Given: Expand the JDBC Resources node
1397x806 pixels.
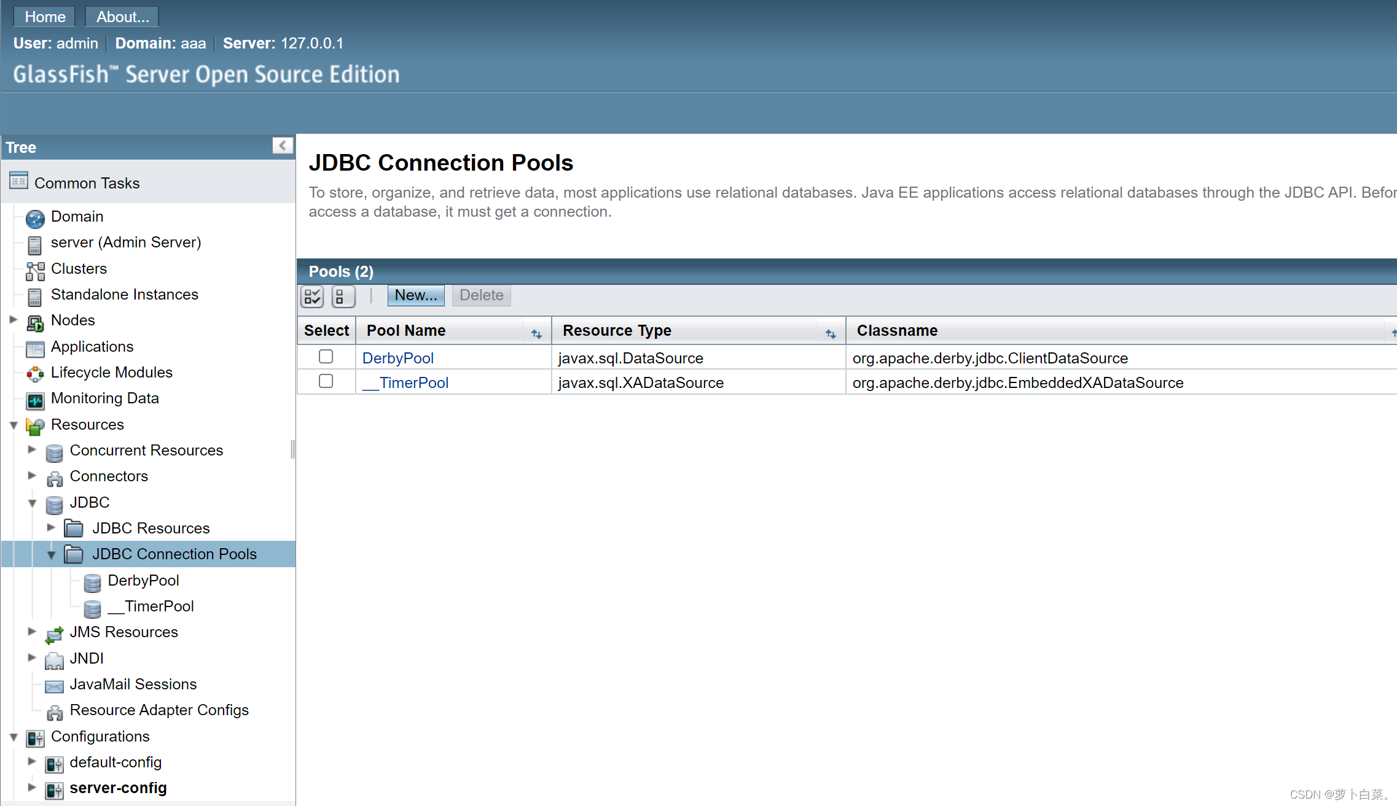Looking at the screenshot, I should coord(51,527).
